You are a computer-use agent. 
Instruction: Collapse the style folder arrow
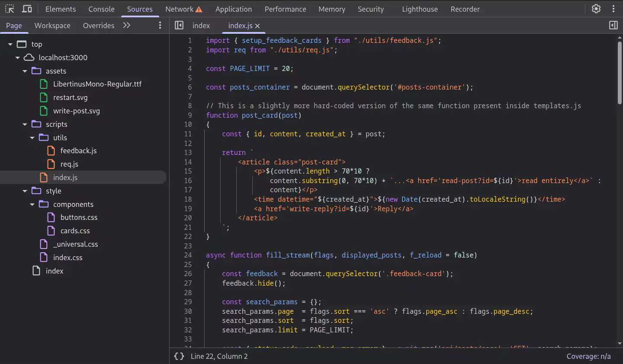click(25, 191)
